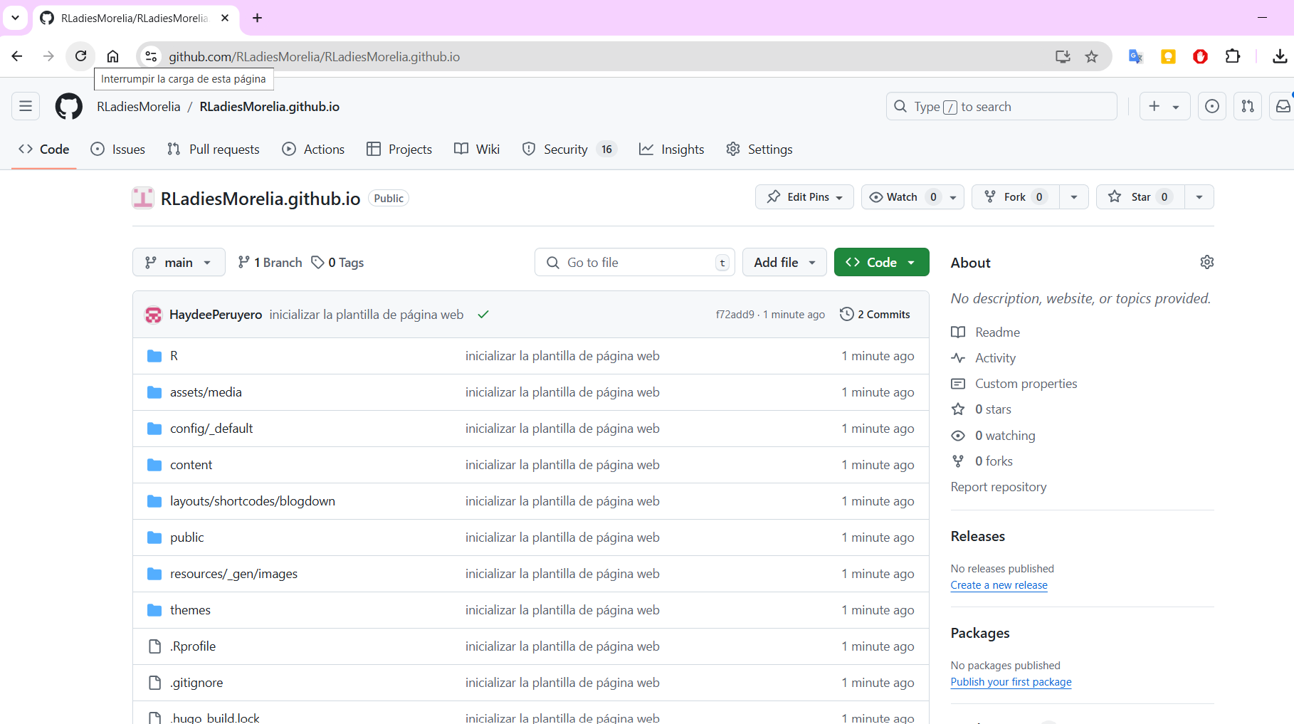
Task: Open the content folder
Action: click(191, 465)
